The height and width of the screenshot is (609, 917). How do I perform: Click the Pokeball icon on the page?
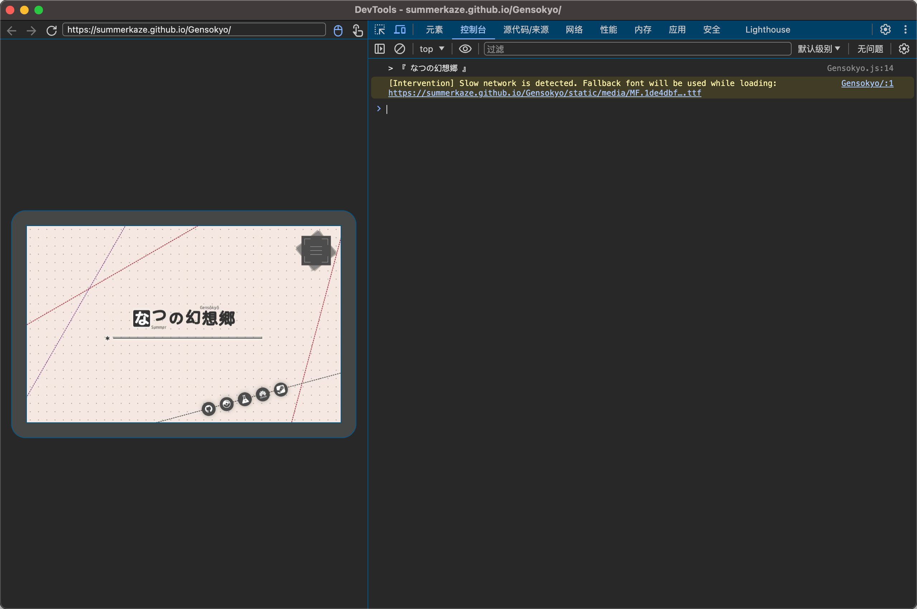pyautogui.click(x=226, y=404)
